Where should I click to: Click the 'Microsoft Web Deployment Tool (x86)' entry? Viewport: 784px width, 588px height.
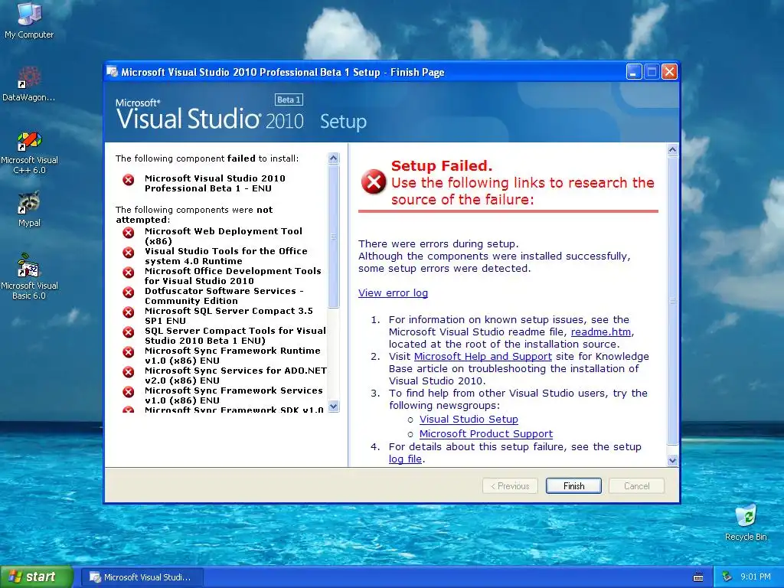tap(224, 236)
